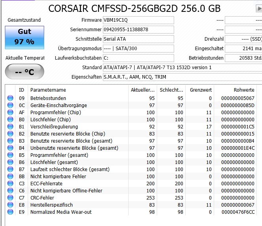The image size is (262, 226).
Task: Click raw value 00000000085D
Action: coord(237,105)
